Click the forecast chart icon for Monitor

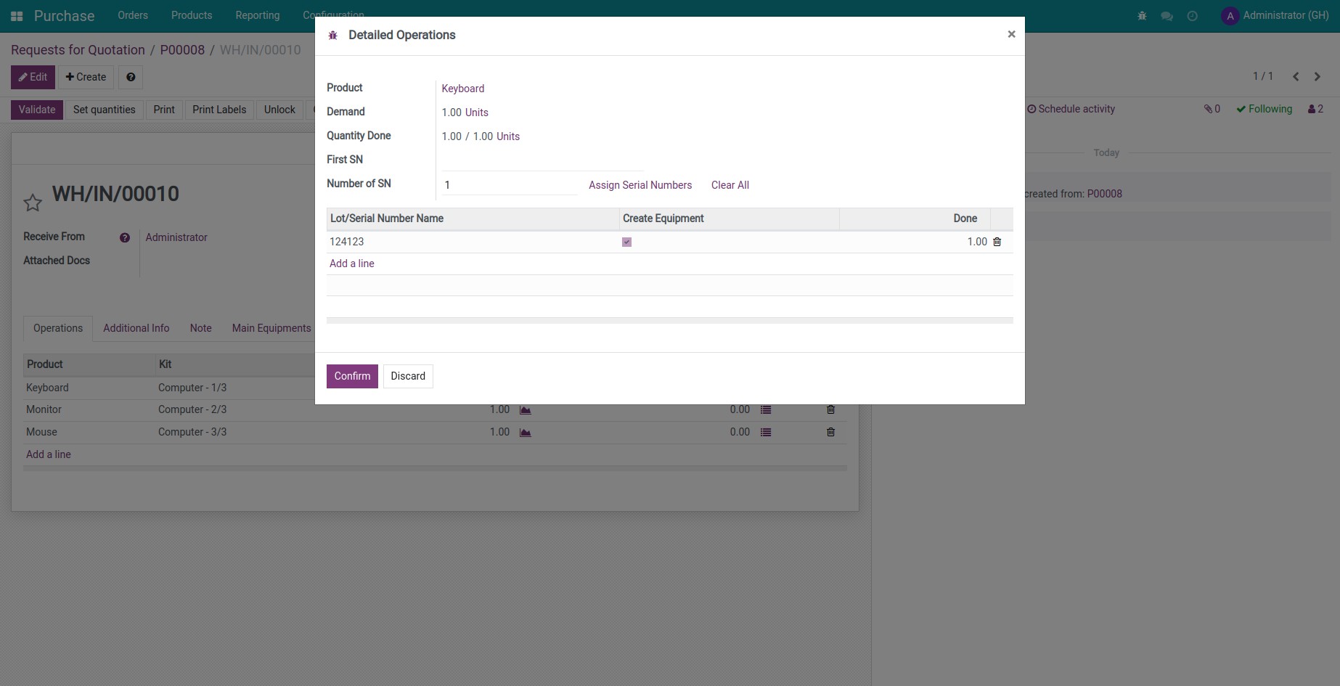pos(526,410)
